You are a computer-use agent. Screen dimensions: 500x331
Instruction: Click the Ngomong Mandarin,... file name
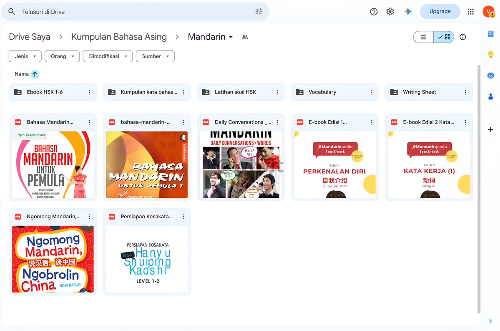[x=53, y=217]
